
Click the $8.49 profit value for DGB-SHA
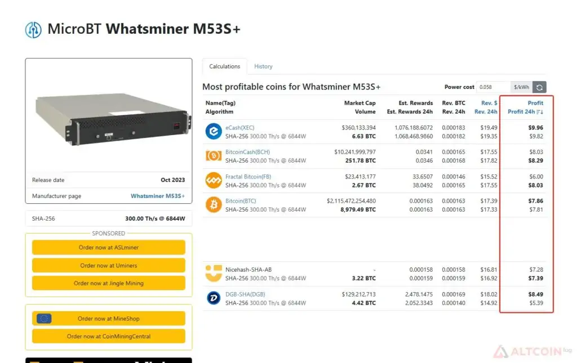535,294
